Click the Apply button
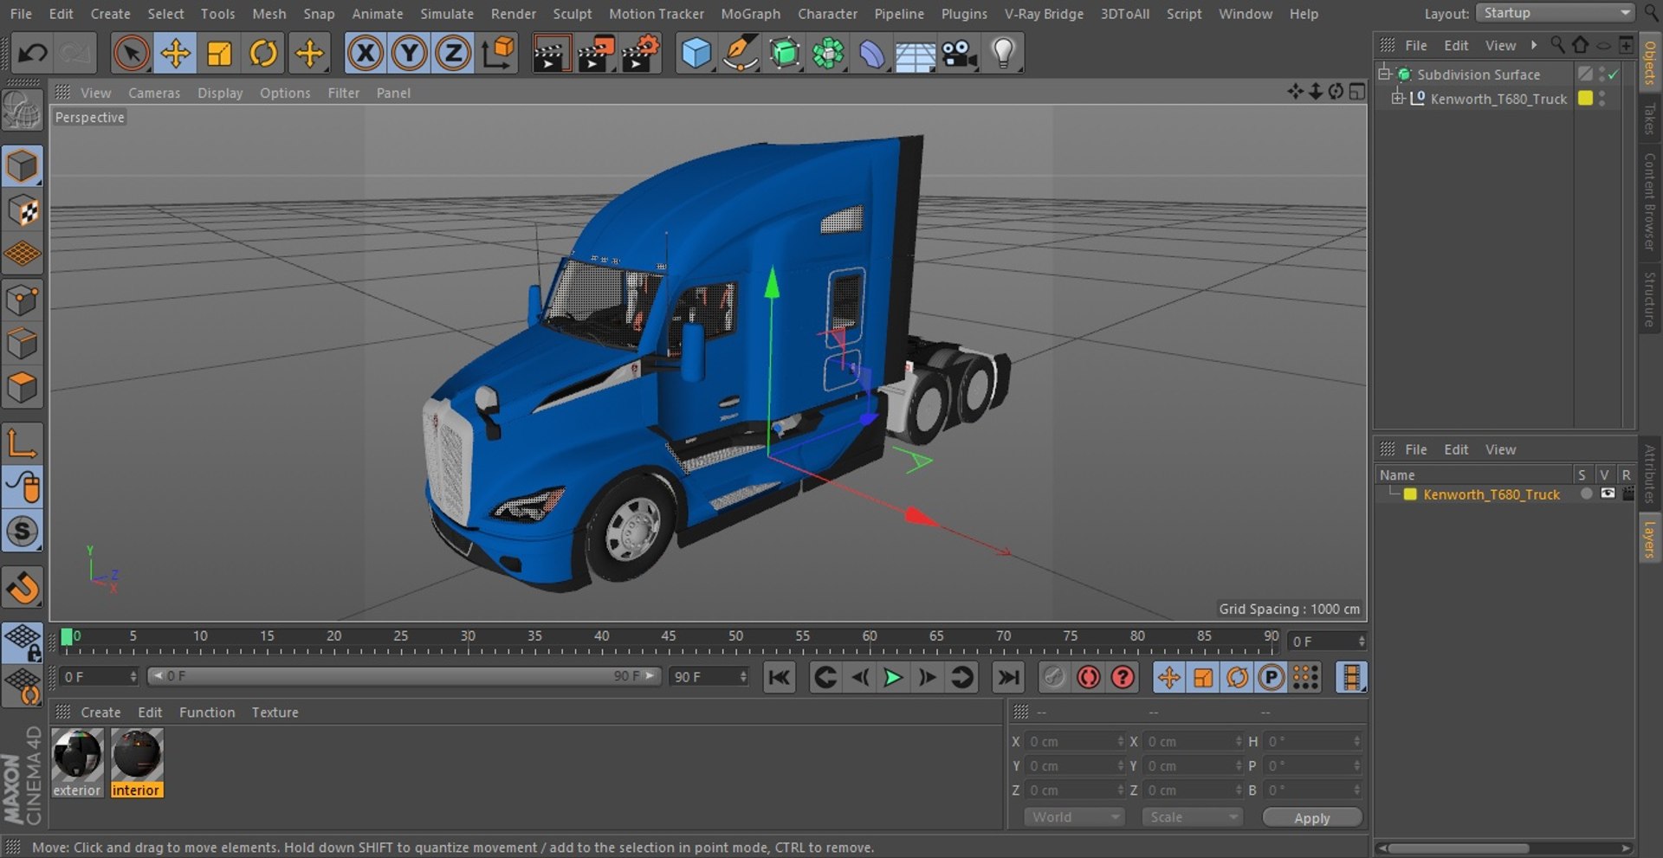1663x858 pixels. (x=1312, y=817)
